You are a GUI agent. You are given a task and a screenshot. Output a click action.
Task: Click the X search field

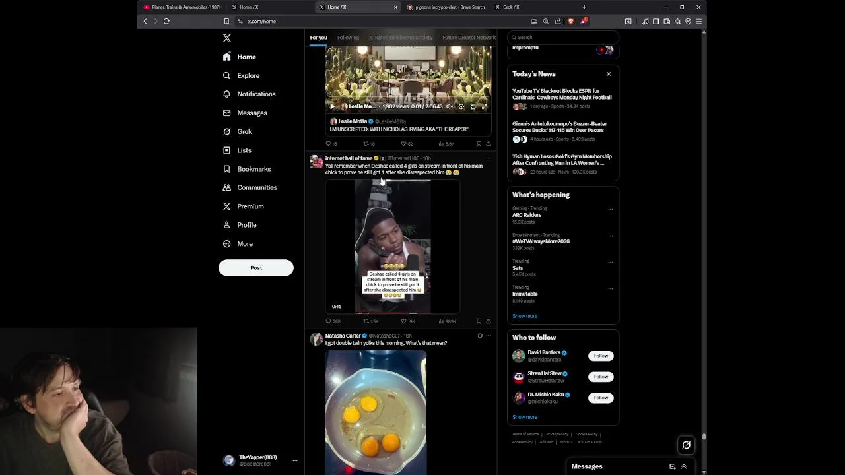click(x=563, y=38)
